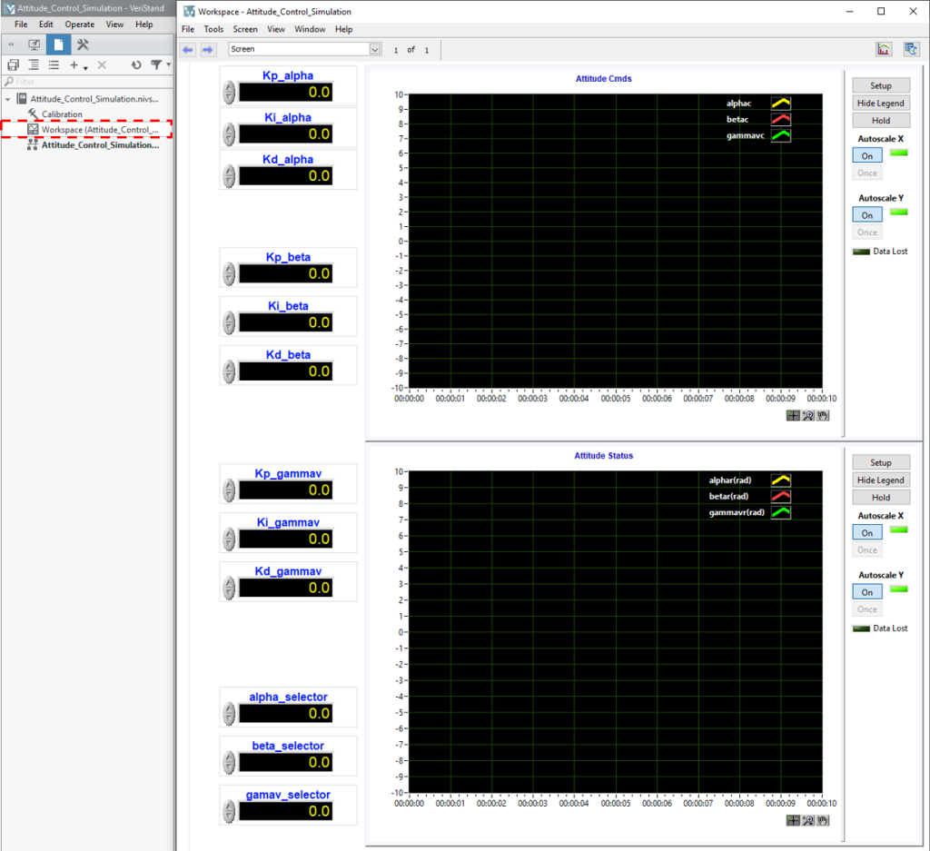Image resolution: width=930 pixels, height=851 pixels.
Task: Click the system definition network icon in tree
Action: pyautogui.click(x=33, y=144)
